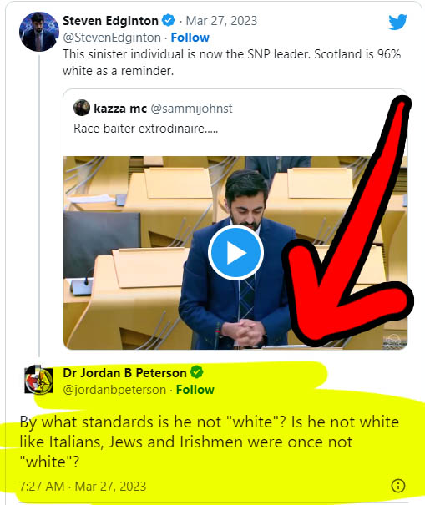Open the @sammijohnst handle
The width and height of the screenshot is (425, 505).
(191, 109)
